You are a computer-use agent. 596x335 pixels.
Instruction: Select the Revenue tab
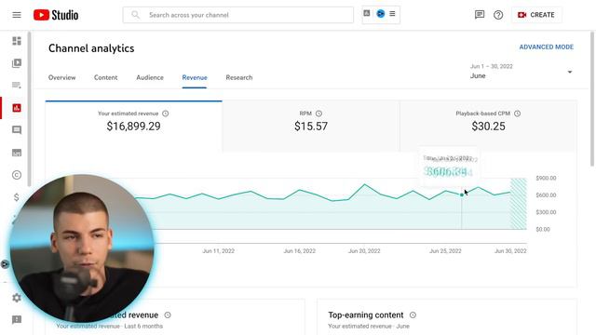coord(195,77)
